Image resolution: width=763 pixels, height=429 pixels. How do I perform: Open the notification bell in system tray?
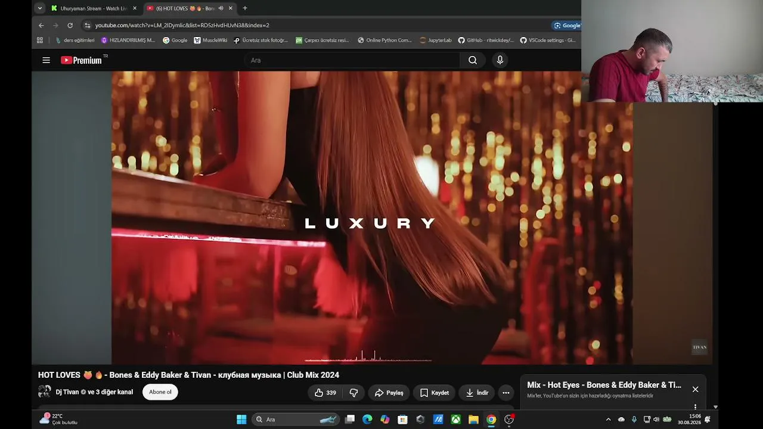coord(708,419)
